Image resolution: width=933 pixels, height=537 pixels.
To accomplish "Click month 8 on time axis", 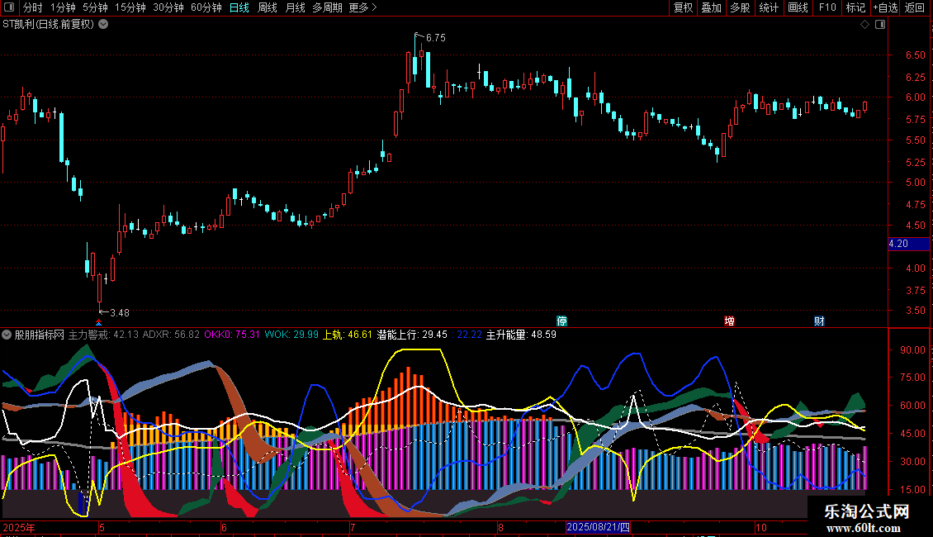I will coord(500,527).
